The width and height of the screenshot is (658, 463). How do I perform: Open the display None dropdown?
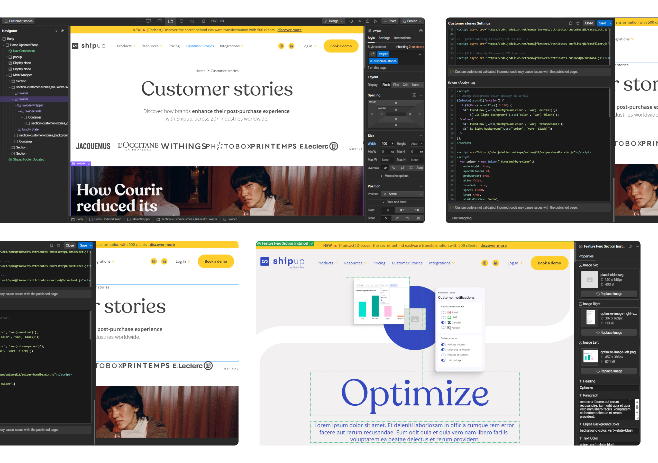[x=417, y=85]
